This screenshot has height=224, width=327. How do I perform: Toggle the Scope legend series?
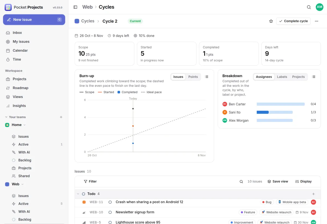87,92
